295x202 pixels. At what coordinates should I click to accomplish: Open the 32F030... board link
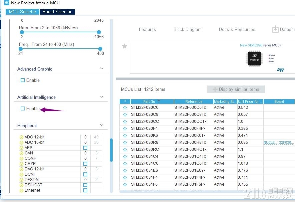[x=286, y=142]
